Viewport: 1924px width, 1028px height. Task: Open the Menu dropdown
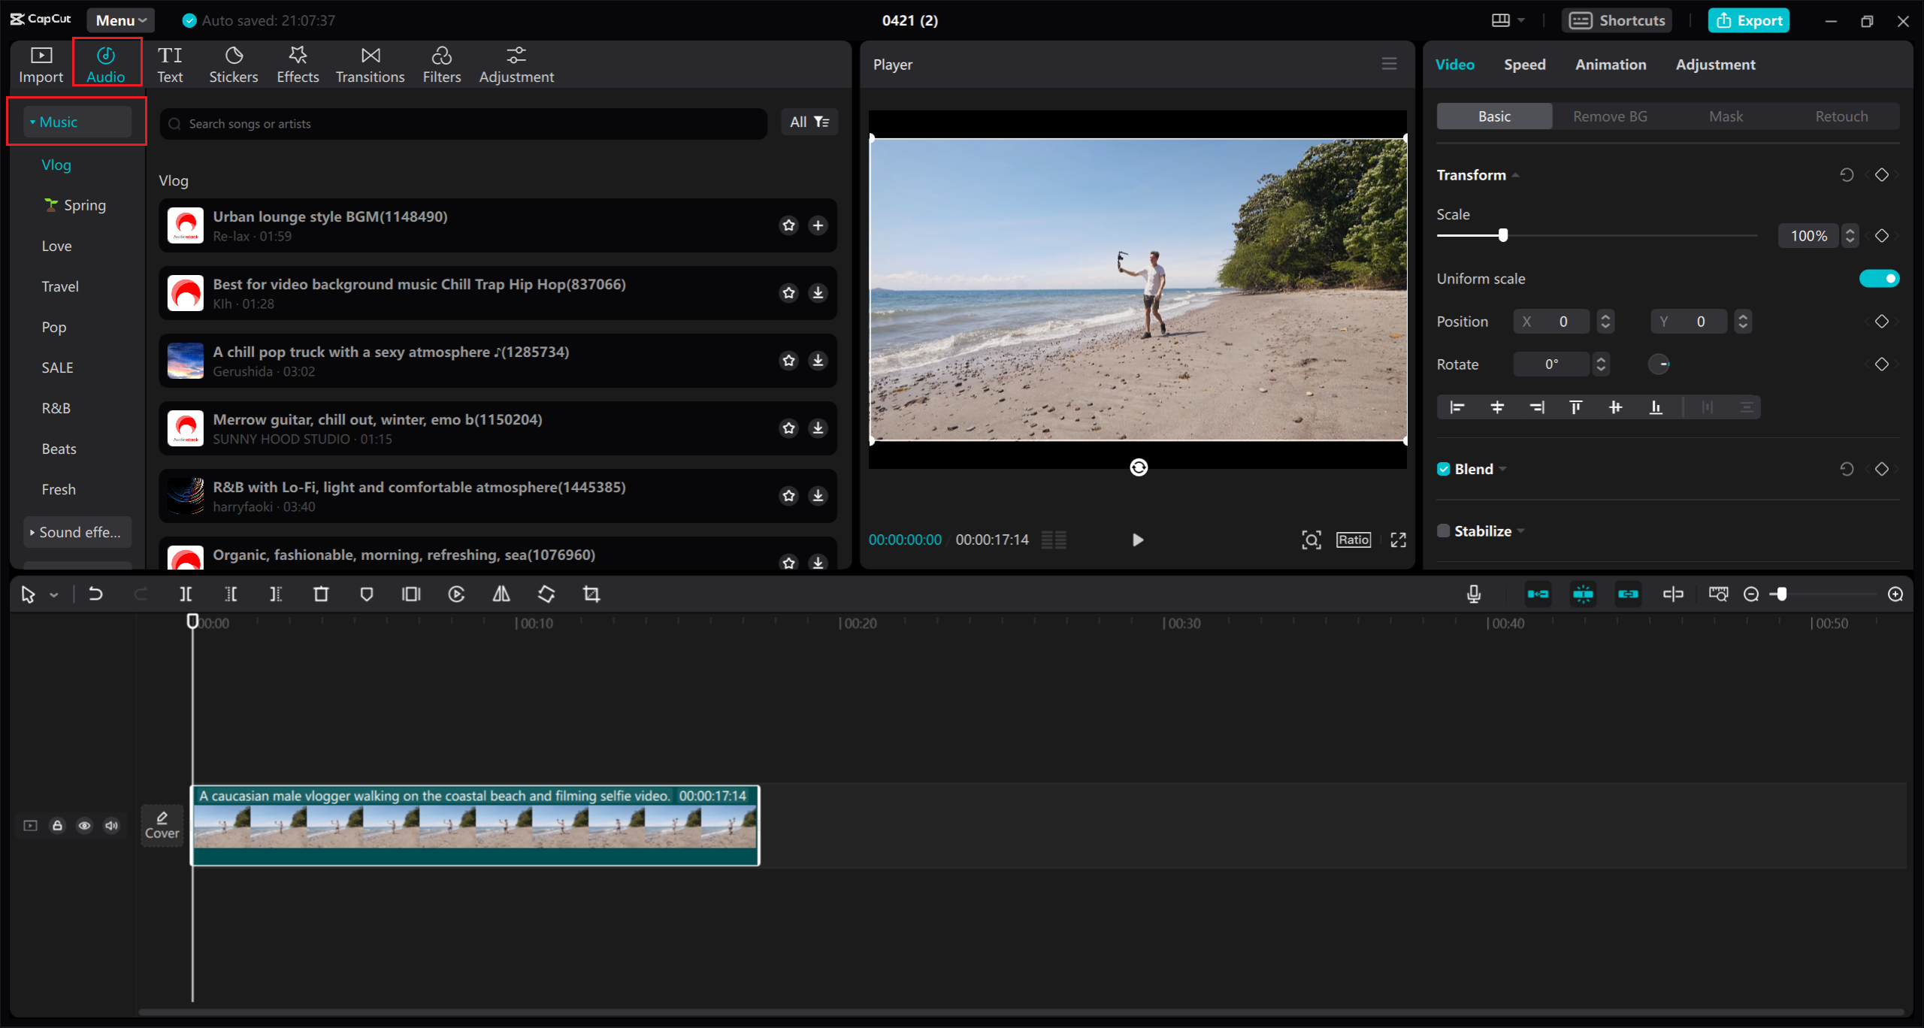[x=120, y=20]
